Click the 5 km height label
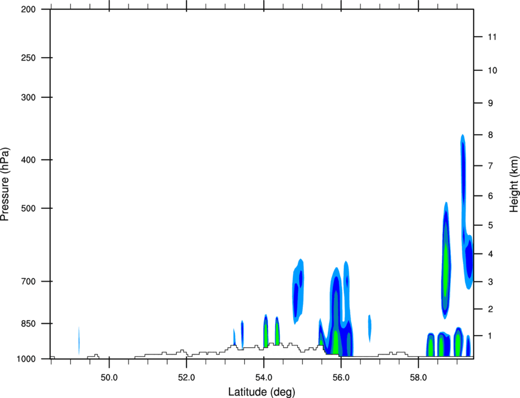Viewport: 520px width, 398px height. tap(490, 225)
